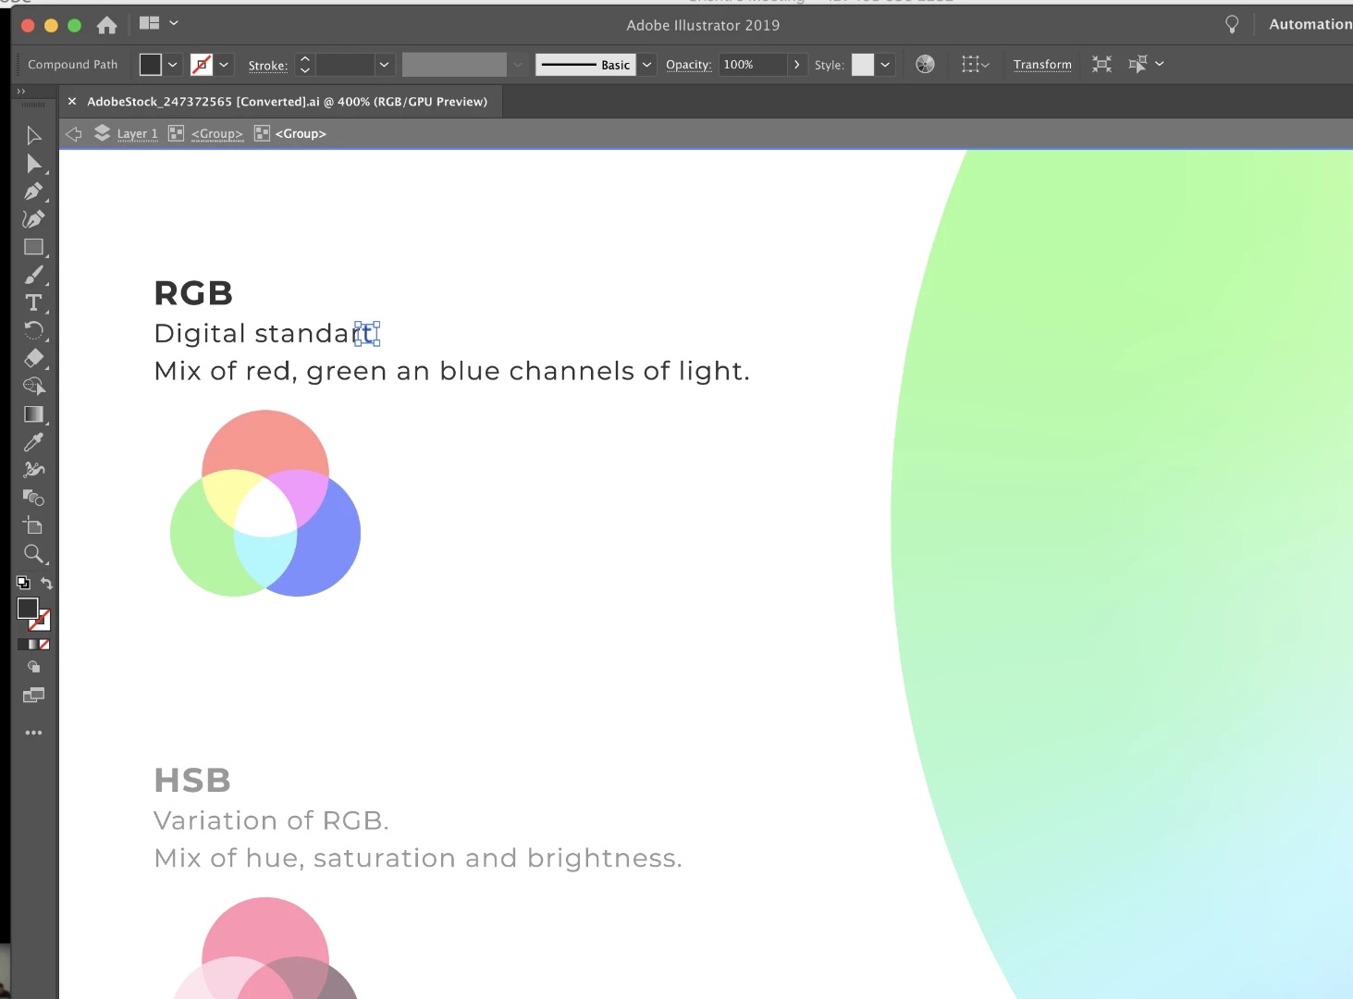This screenshot has width=1353, height=999.
Task: Apply None mode to fill/stroke
Action: 44,645
